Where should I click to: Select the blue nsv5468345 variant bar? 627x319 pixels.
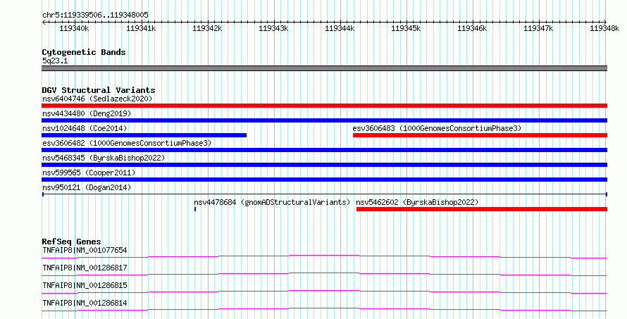tap(324, 165)
